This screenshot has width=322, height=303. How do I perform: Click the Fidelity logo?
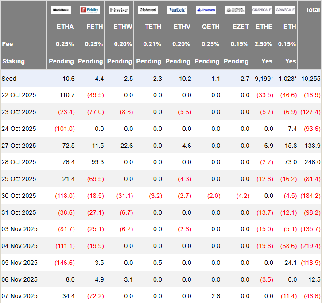[x=89, y=9]
